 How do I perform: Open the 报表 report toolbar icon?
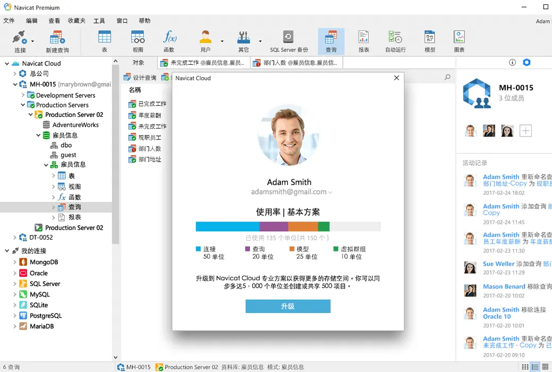[364, 41]
